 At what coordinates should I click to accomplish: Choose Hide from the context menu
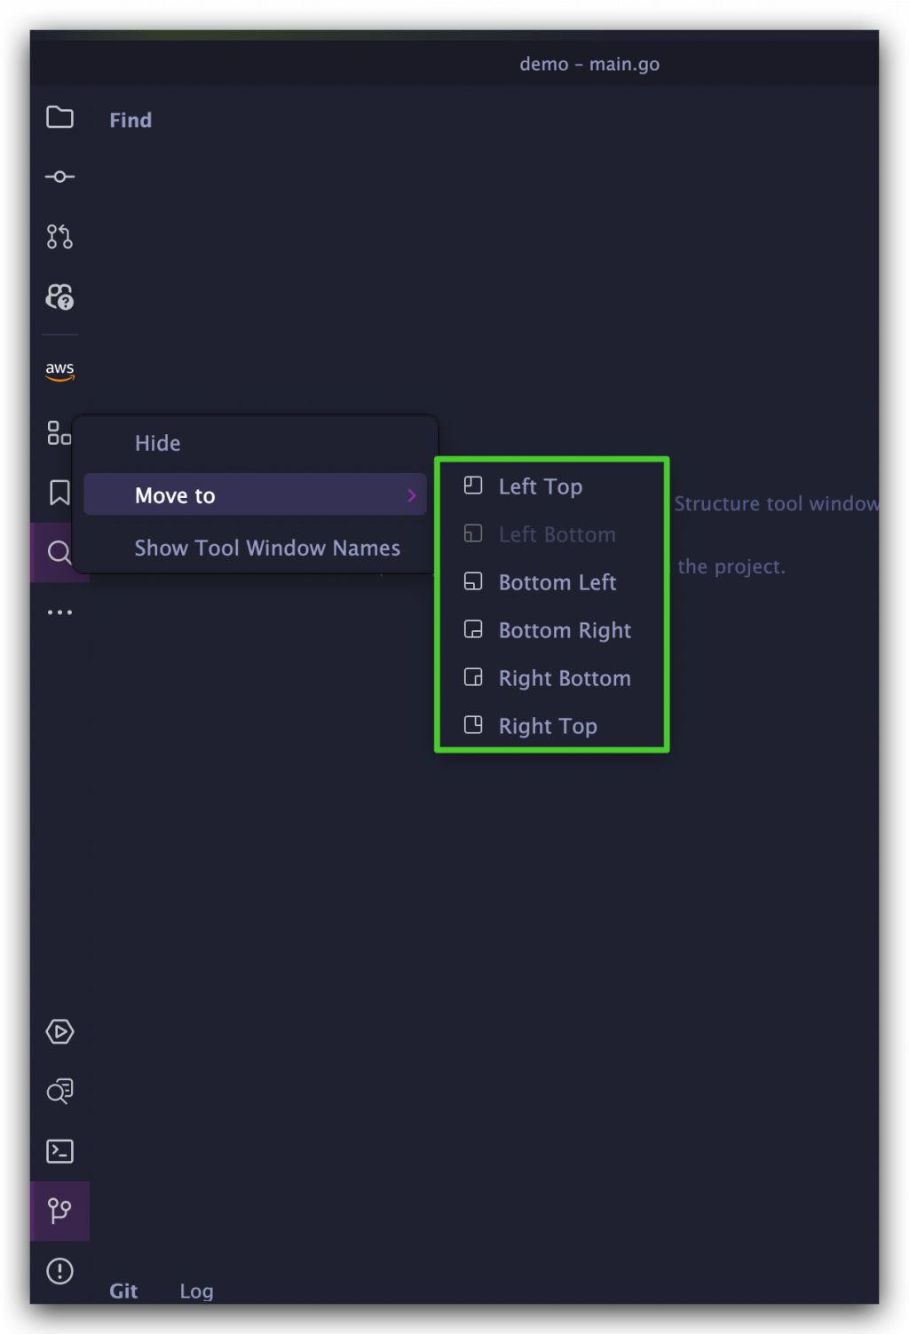157,443
